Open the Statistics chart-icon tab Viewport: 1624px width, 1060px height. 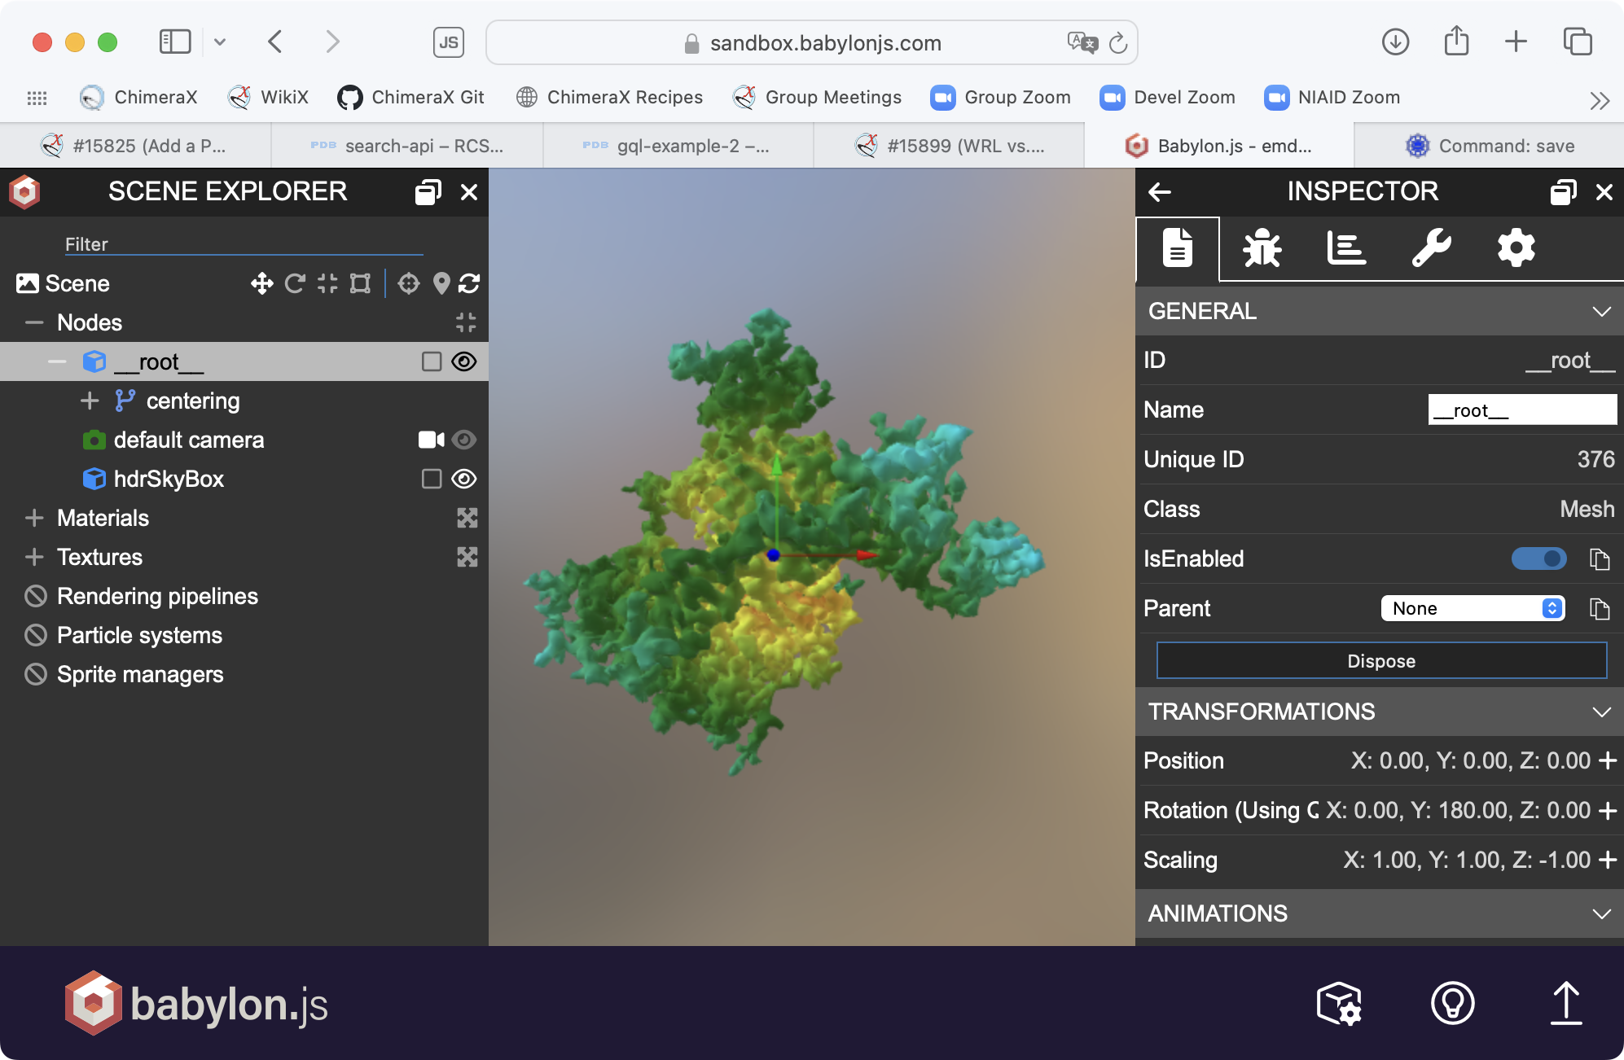tap(1346, 248)
